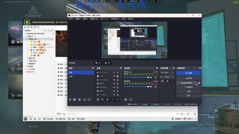The height and width of the screenshot is (134, 239).
Task: Move scene down with Scenes down arrow
Action: [89, 99]
